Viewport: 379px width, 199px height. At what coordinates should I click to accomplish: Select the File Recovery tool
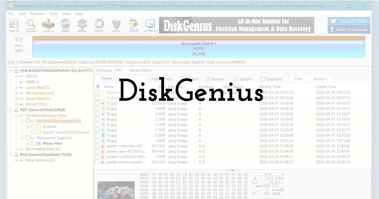(x=48, y=25)
